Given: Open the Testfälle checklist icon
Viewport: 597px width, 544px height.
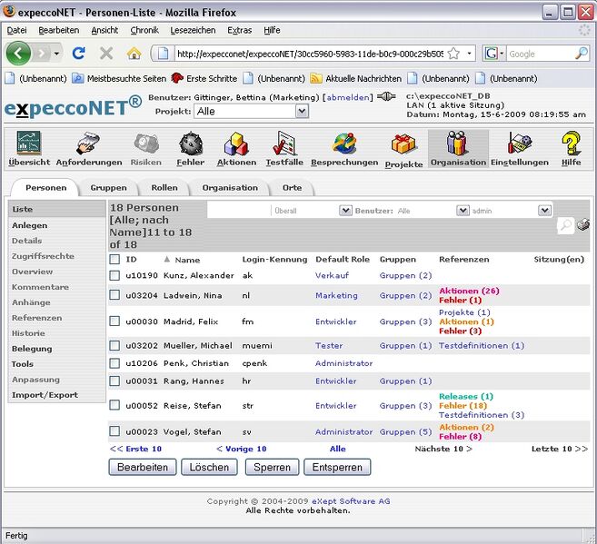Looking at the screenshot, I should pos(284,143).
